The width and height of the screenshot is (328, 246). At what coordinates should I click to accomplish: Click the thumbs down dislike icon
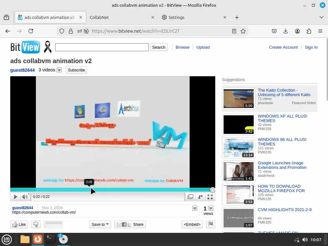pyautogui.click(x=36, y=225)
